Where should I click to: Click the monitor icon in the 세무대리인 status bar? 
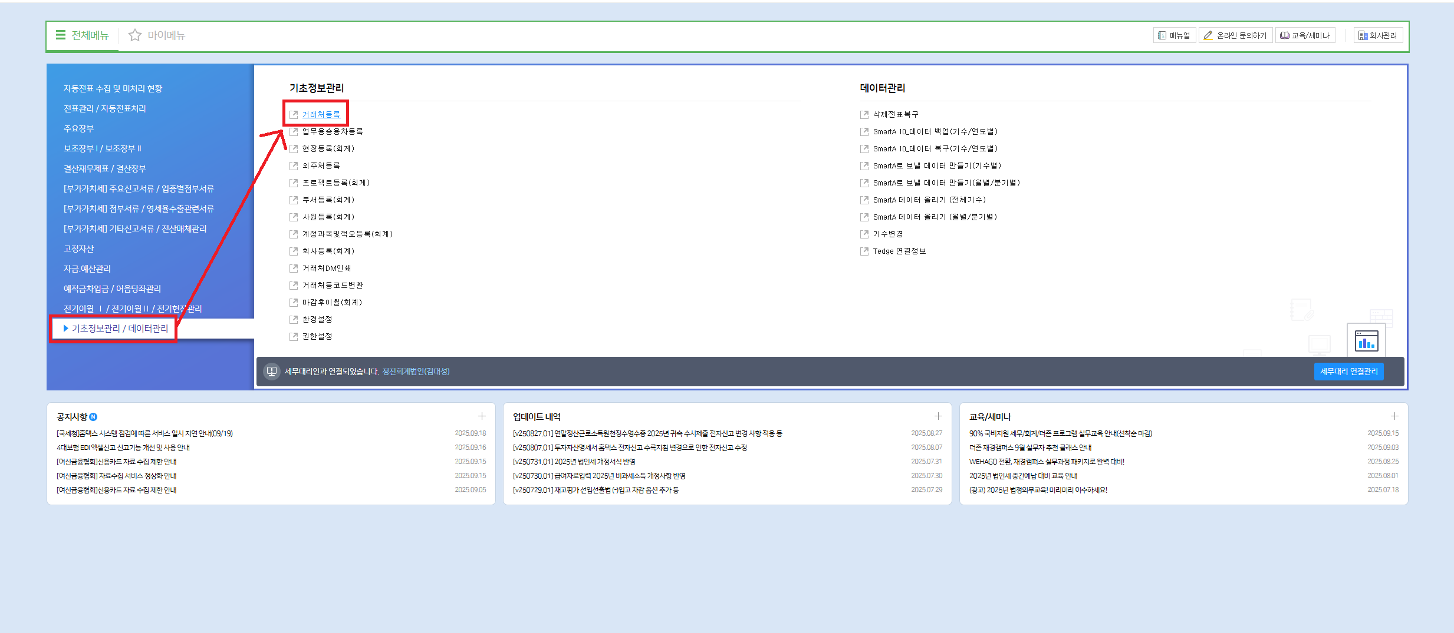tap(272, 372)
